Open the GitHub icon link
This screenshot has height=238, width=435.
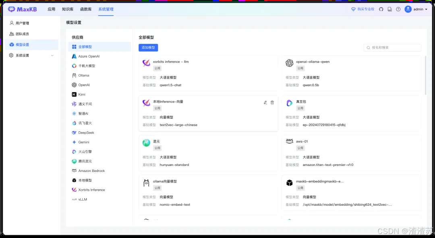[381, 9]
